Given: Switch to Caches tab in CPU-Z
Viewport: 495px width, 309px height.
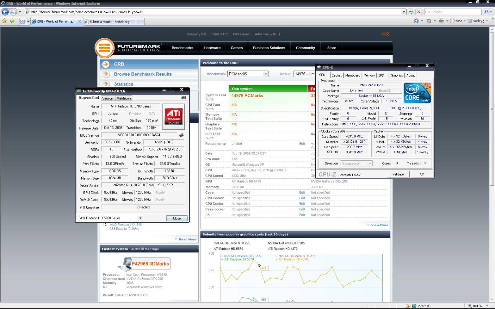Looking at the screenshot, I should tap(337, 75).
